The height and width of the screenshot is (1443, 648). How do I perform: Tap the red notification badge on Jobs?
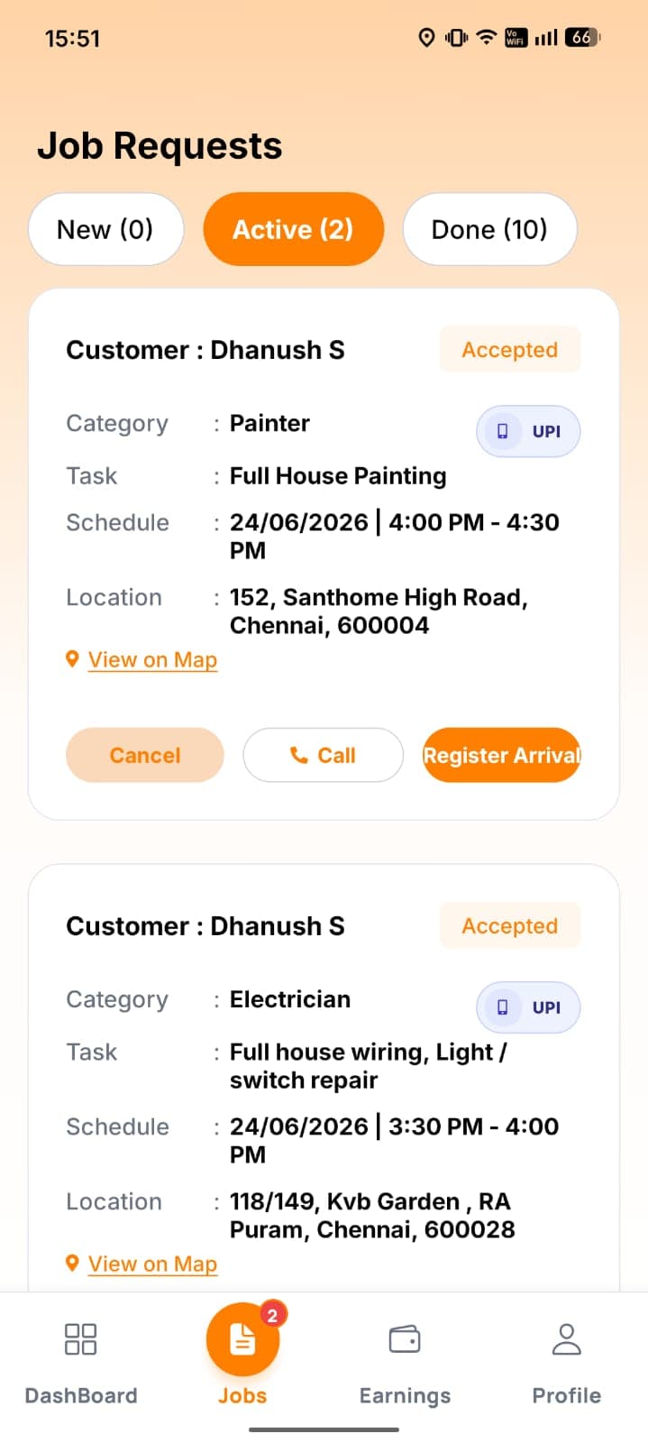(x=272, y=1315)
